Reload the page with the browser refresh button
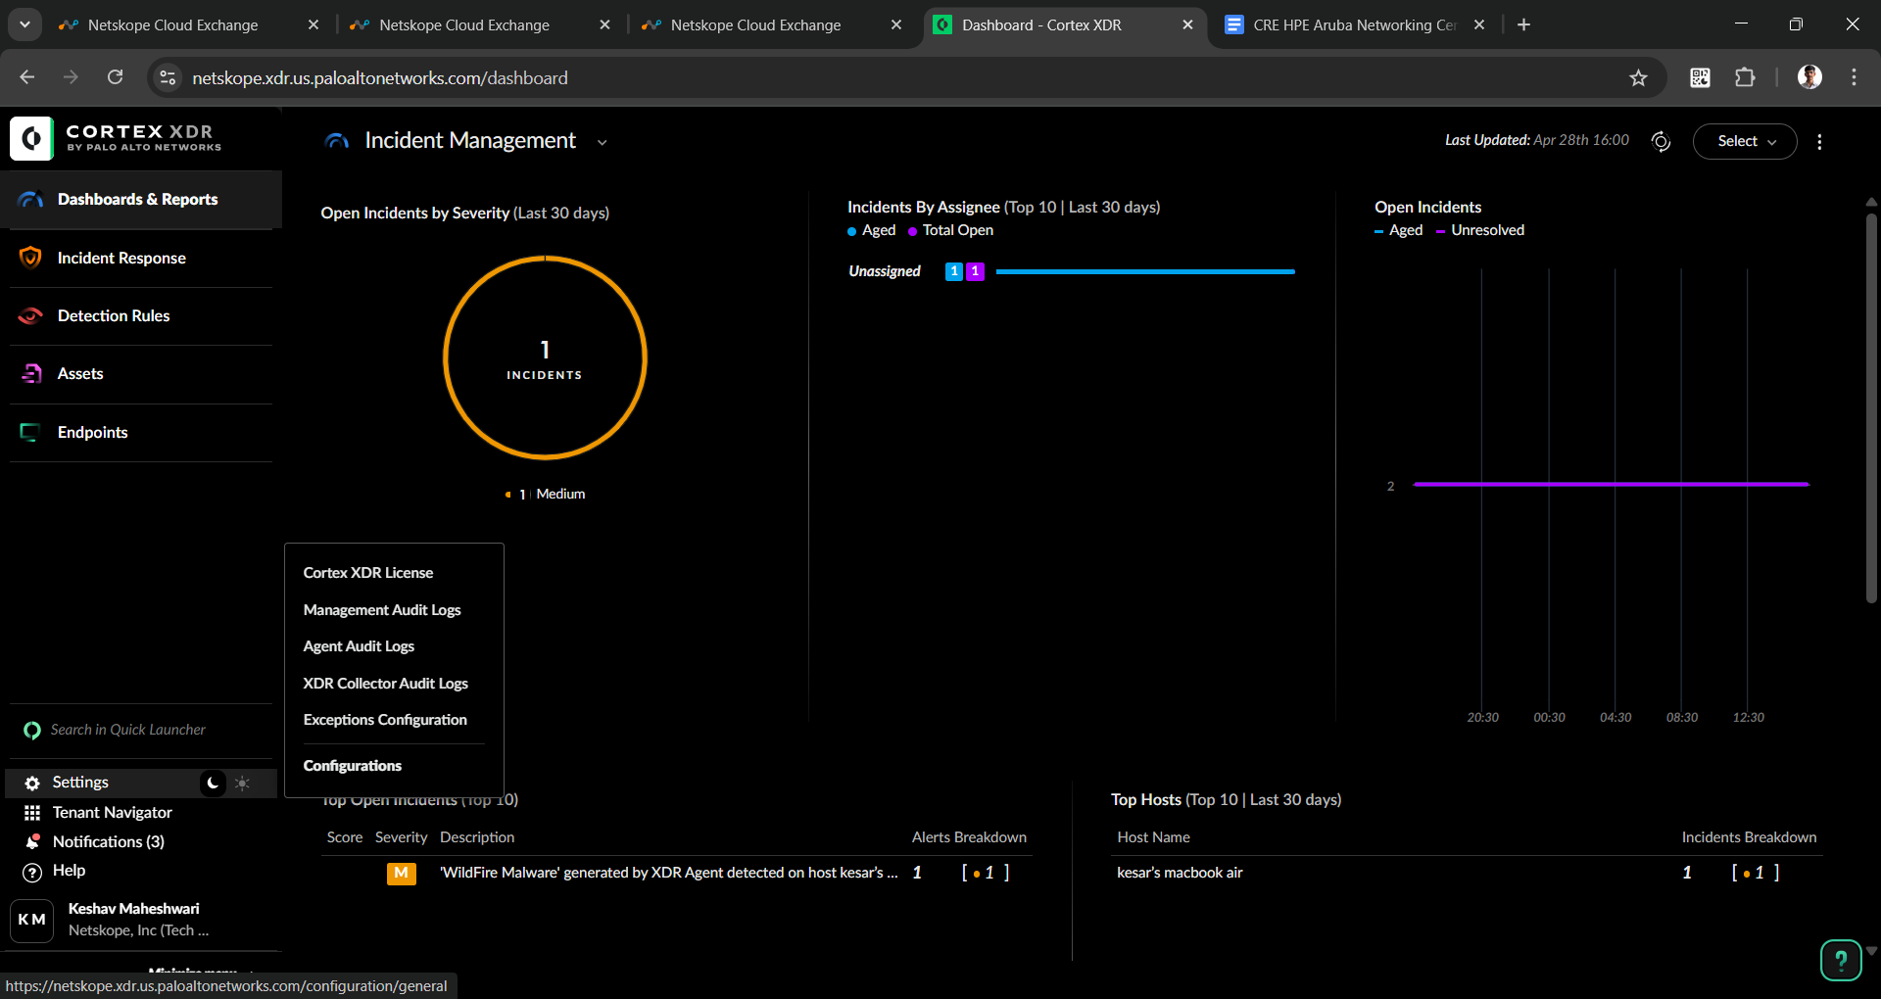This screenshot has height=999, width=1881. coord(115,77)
